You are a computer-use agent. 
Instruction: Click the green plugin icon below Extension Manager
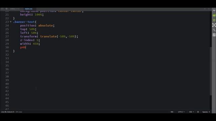click(214, 20)
